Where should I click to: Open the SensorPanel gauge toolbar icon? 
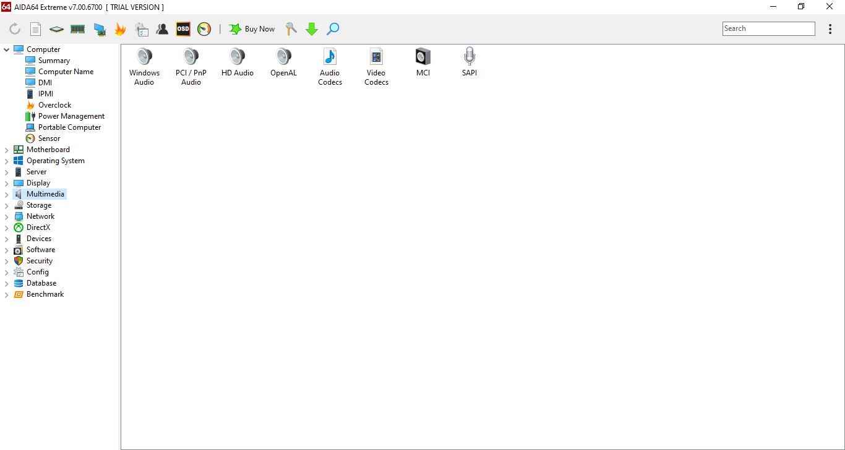(204, 29)
